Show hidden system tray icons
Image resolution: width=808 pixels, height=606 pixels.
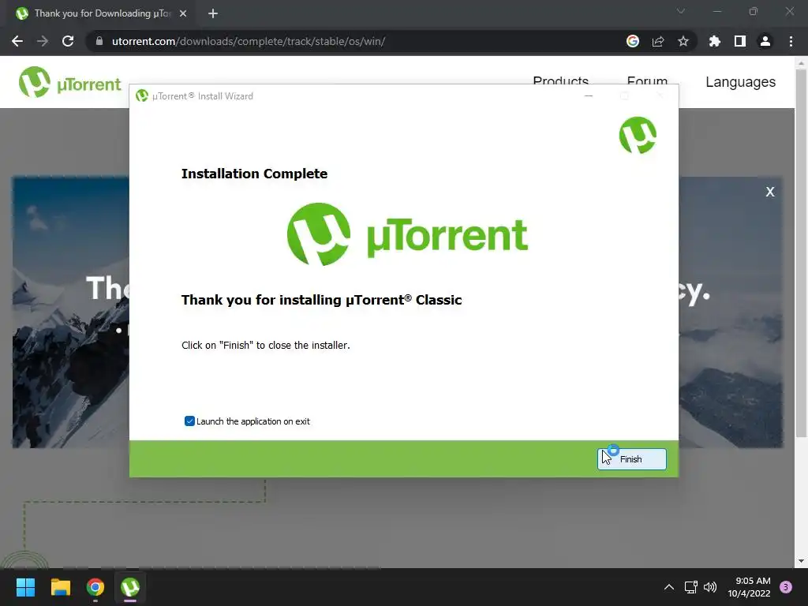[x=669, y=587]
